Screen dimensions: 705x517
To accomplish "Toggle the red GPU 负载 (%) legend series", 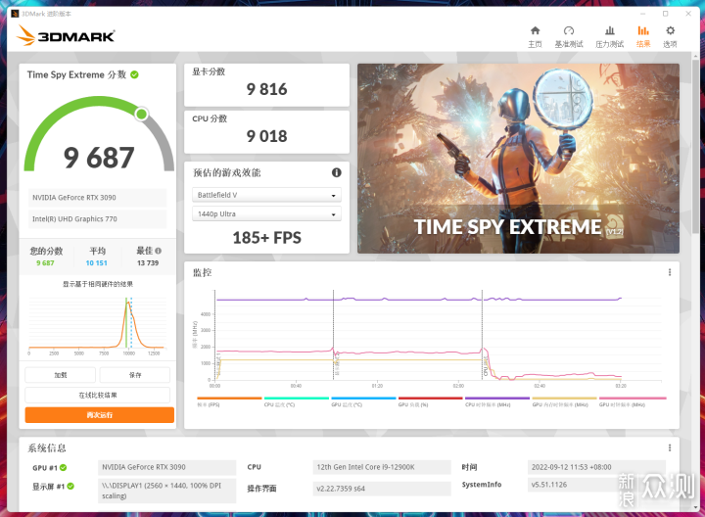I will [x=430, y=401].
